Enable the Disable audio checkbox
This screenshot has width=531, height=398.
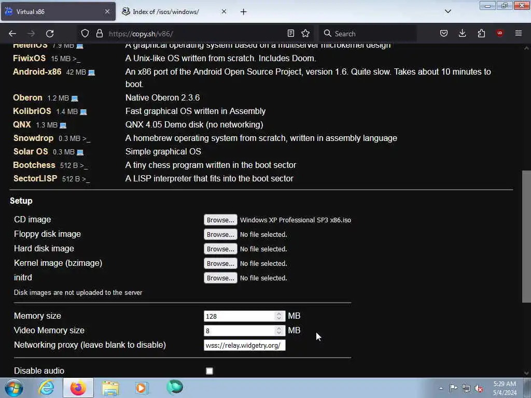(209, 371)
